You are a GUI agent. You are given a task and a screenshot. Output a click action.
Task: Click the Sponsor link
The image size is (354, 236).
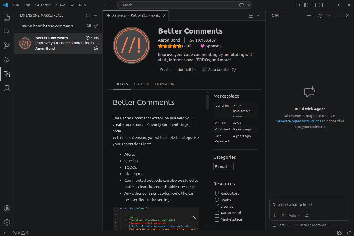pyautogui.click(x=211, y=46)
